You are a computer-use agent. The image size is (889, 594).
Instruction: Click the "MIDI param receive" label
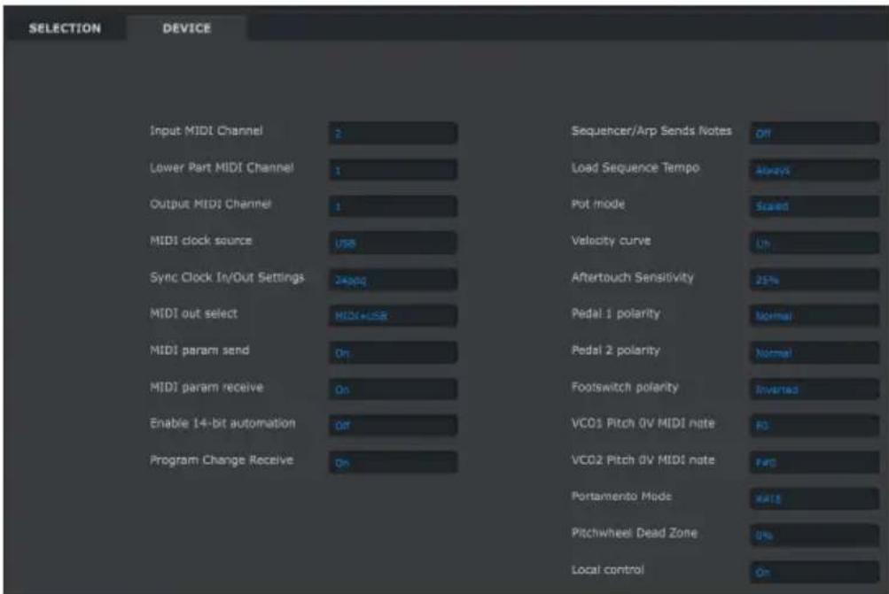click(x=207, y=388)
